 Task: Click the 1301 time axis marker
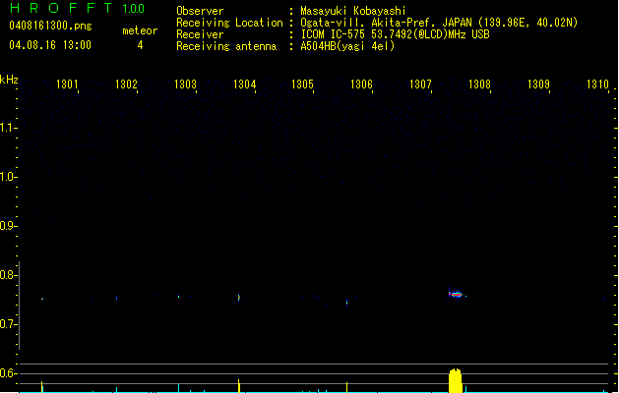(67, 84)
